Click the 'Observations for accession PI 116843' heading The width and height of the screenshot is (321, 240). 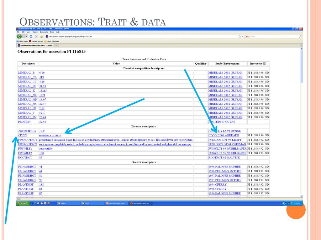click(52, 52)
